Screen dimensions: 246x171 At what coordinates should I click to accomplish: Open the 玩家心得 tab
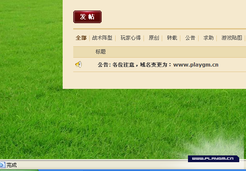130,38
